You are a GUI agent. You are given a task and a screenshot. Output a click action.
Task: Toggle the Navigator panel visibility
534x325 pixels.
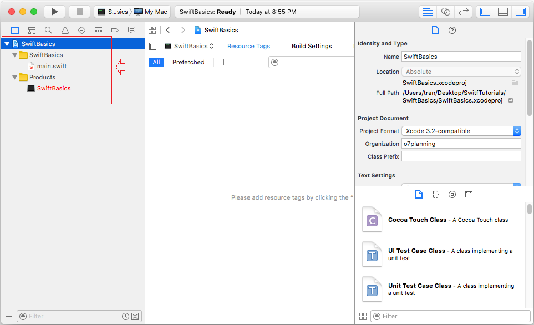point(485,12)
